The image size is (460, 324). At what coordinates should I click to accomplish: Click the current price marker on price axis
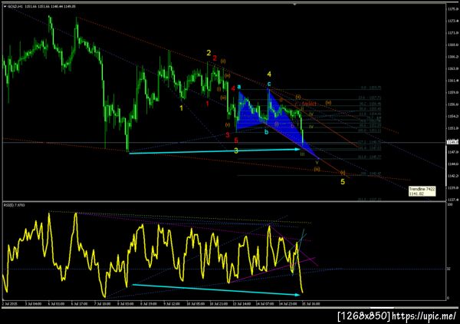coord(452,143)
